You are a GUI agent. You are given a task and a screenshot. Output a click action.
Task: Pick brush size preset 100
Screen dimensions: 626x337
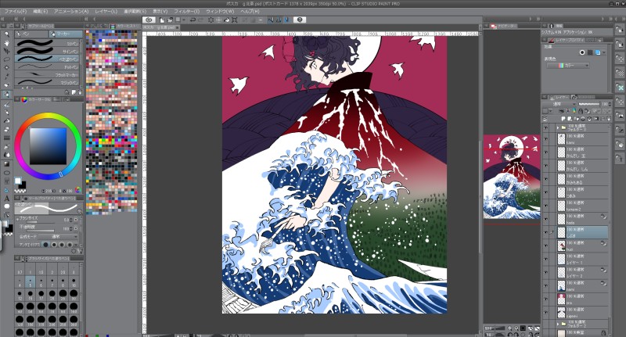tap(74, 307)
